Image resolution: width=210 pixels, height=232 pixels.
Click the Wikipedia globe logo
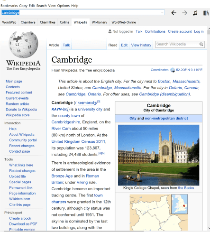tap(23, 45)
